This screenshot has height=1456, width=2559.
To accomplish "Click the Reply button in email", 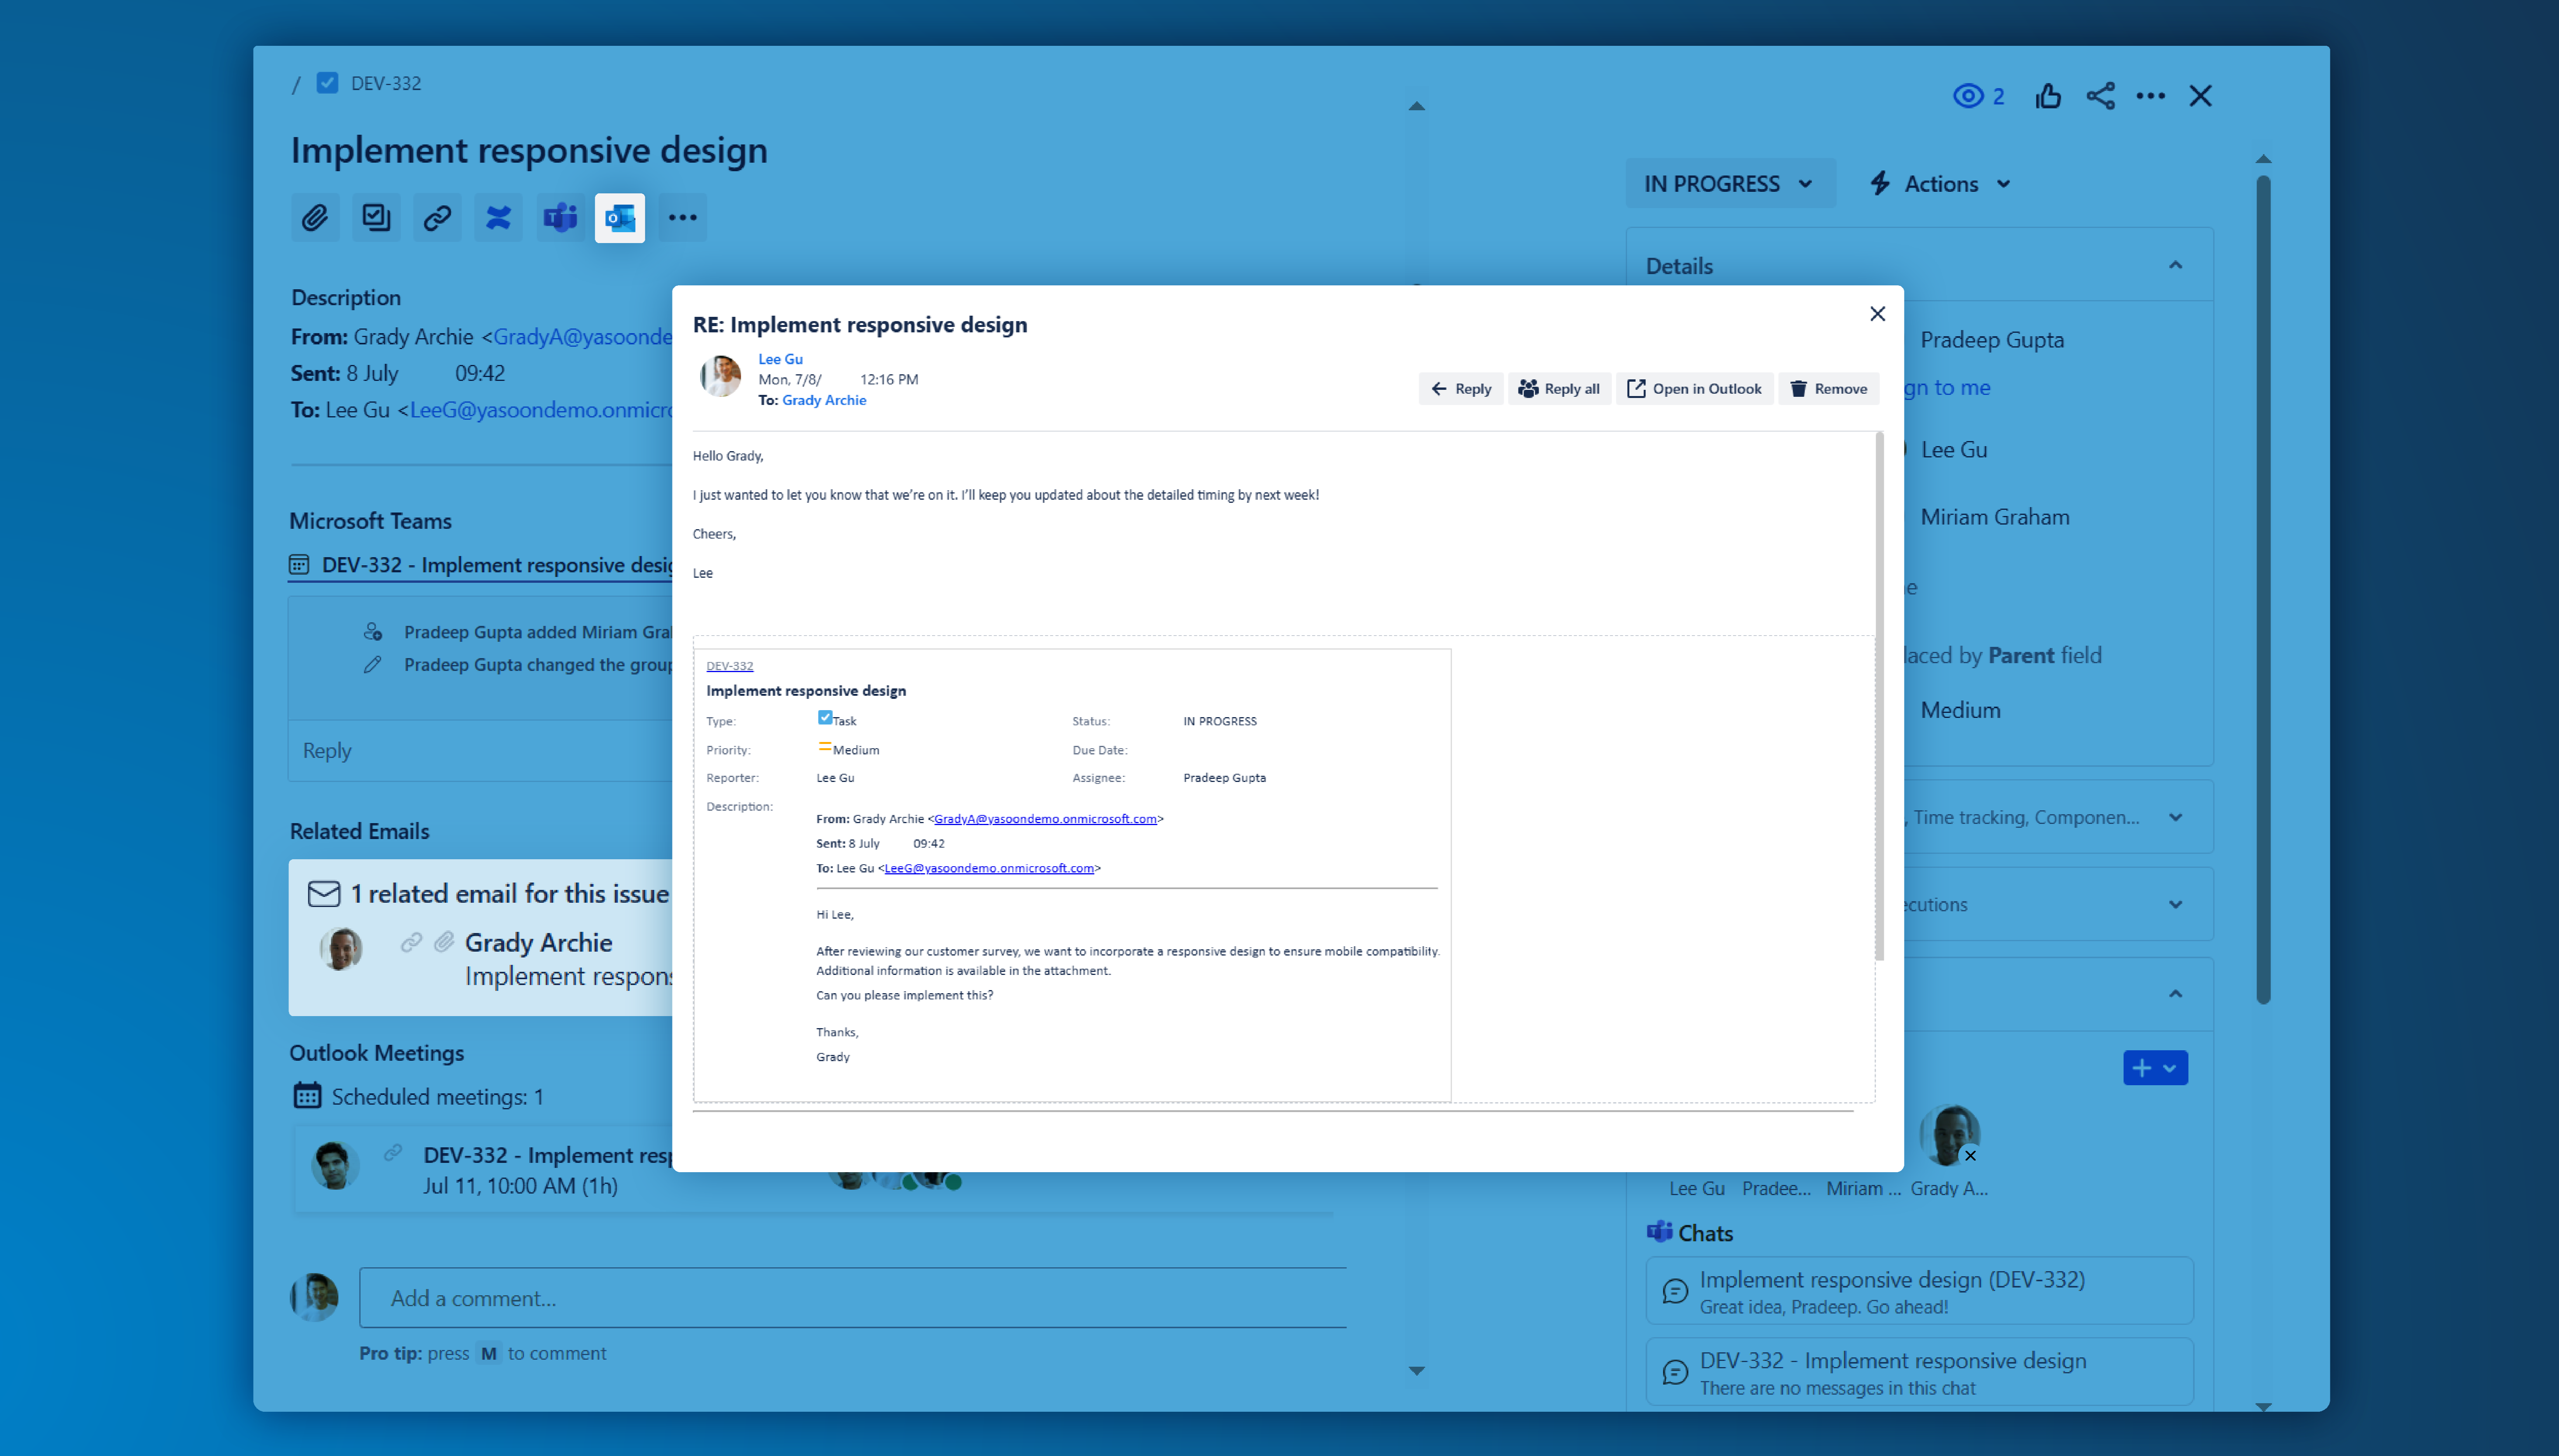I will tap(1461, 389).
